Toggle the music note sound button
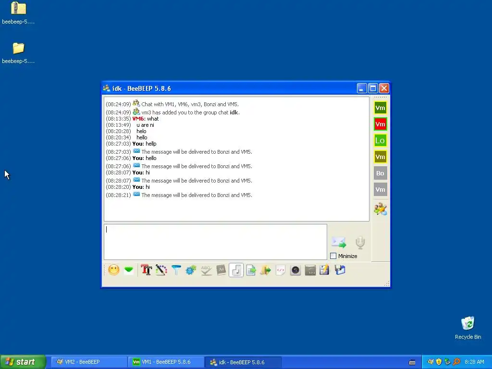This screenshot has height=369, width=492. [236, 270]
